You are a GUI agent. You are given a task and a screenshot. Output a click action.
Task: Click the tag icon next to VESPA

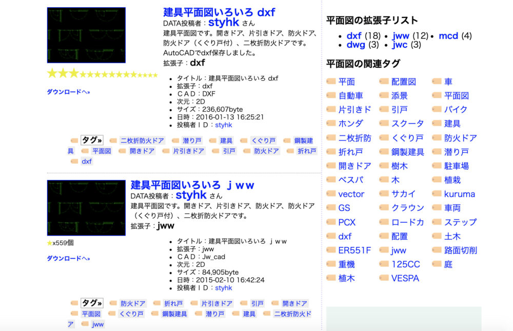[384, 278]
